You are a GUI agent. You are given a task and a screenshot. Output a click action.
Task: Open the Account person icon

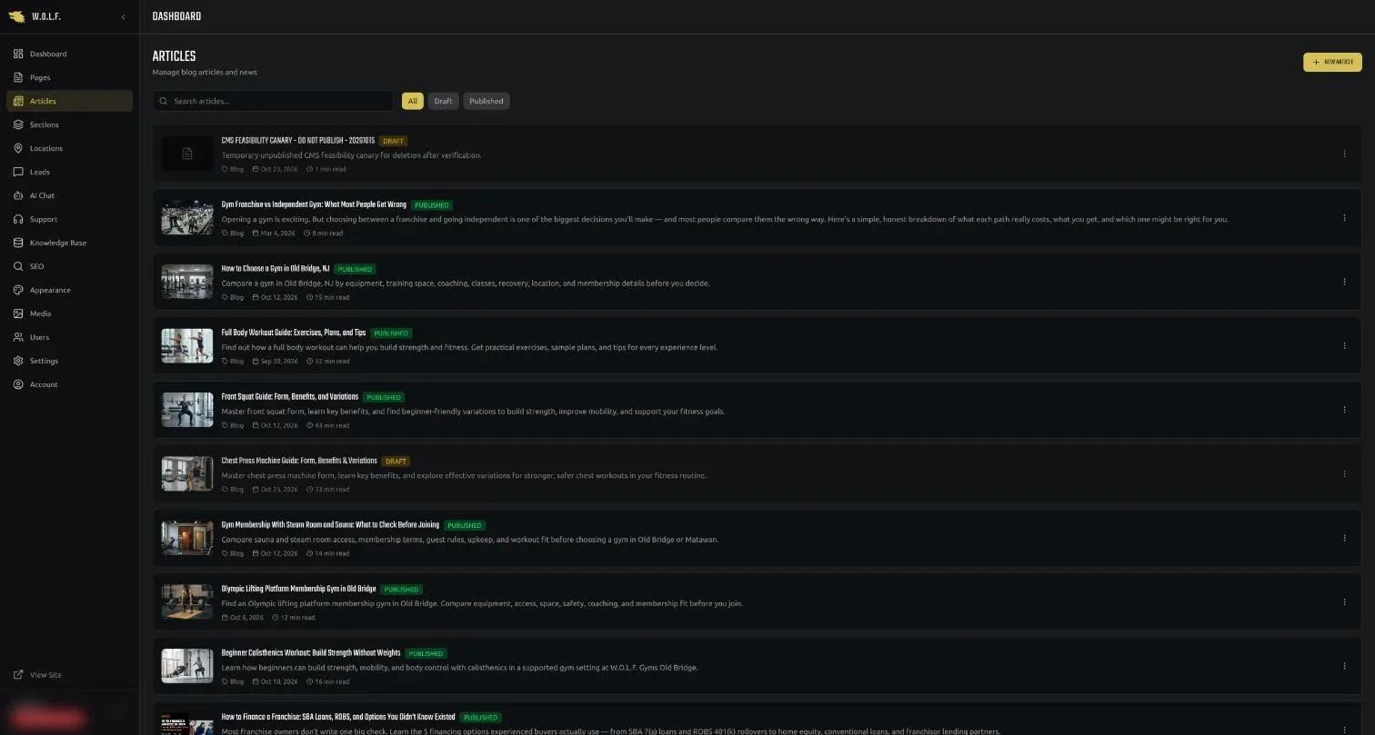(18, 384)
